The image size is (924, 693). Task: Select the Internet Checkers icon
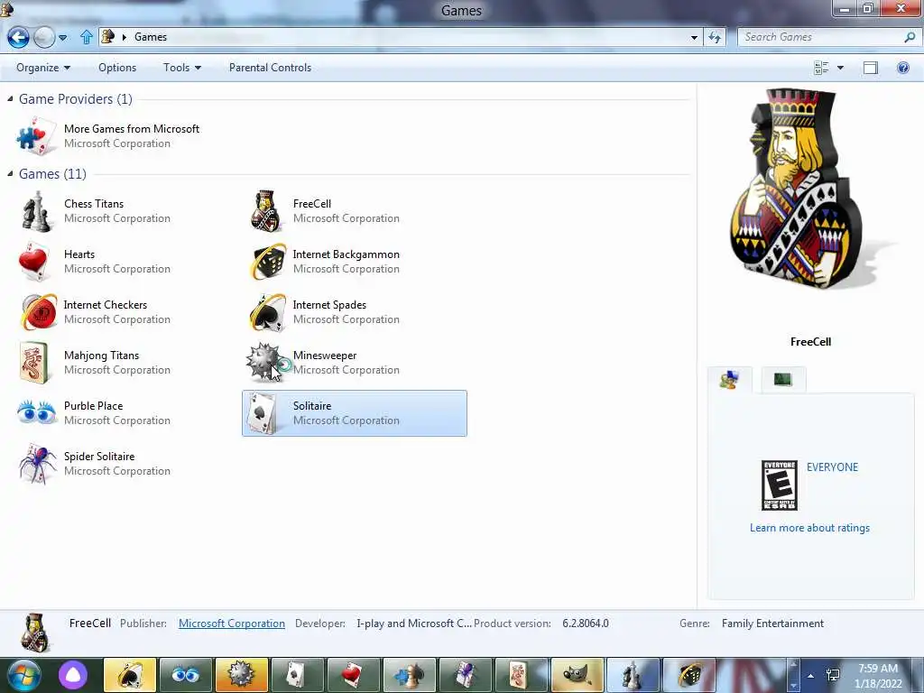(x=39, y=312)
